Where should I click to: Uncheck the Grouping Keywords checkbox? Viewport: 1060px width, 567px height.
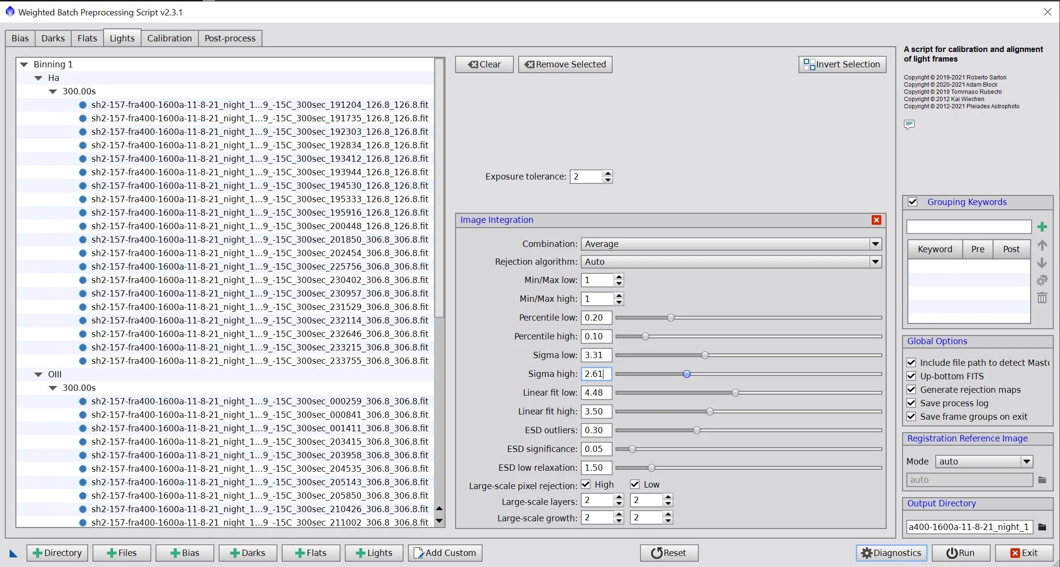click(913, 202)
